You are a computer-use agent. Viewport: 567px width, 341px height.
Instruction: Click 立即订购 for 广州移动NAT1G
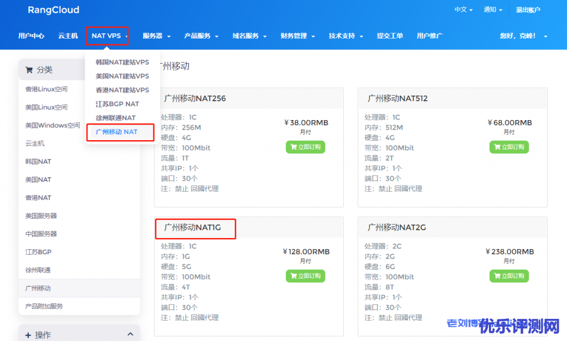coord(305,276)
